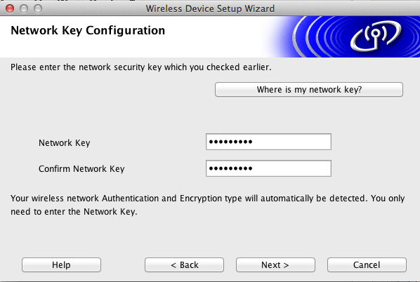420x282 pixels.
Task: Click the 'Confirm Network Key' field label
Action: tap(81, 169)
